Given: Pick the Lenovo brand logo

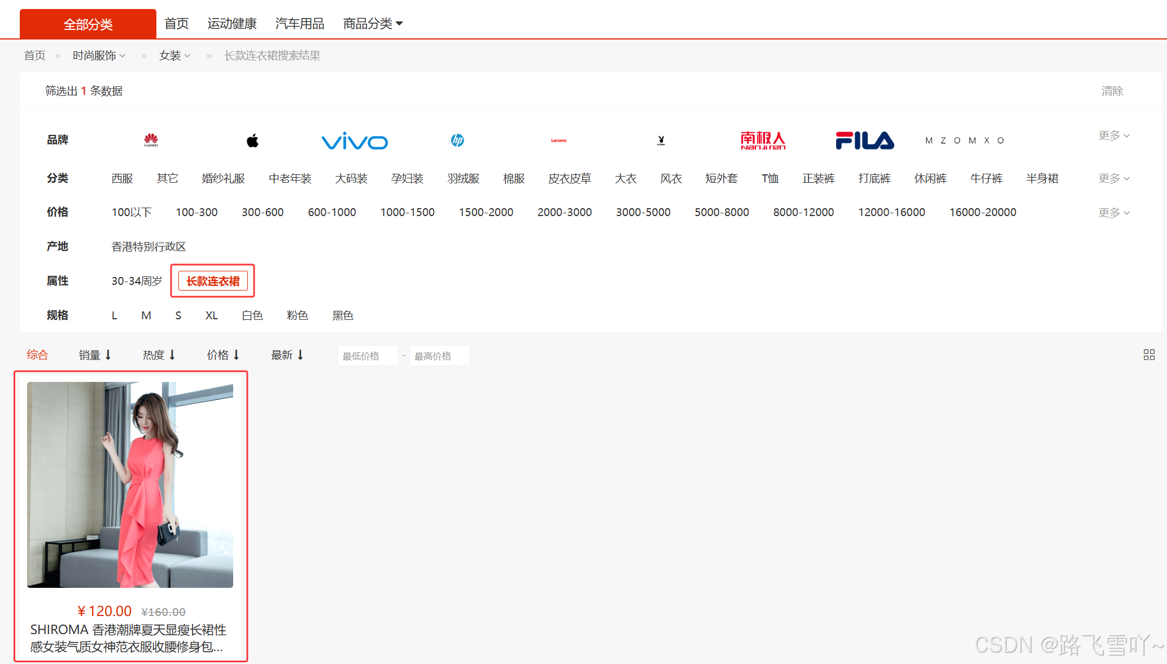Looking at the screenshot, I should pos(558,140).
